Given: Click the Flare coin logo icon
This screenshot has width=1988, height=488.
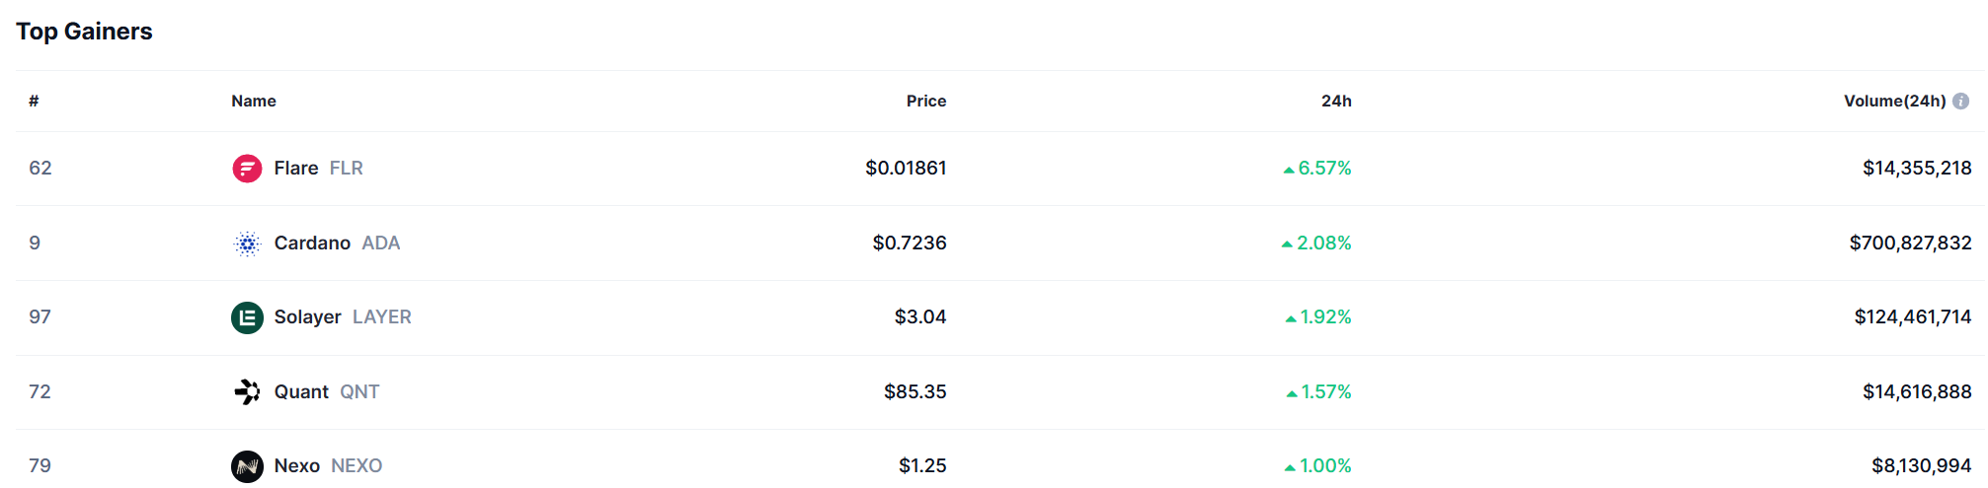Looking at the screenshot, I should pos(247,169).
